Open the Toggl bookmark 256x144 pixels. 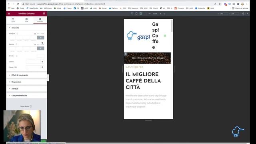coord(20,8)
